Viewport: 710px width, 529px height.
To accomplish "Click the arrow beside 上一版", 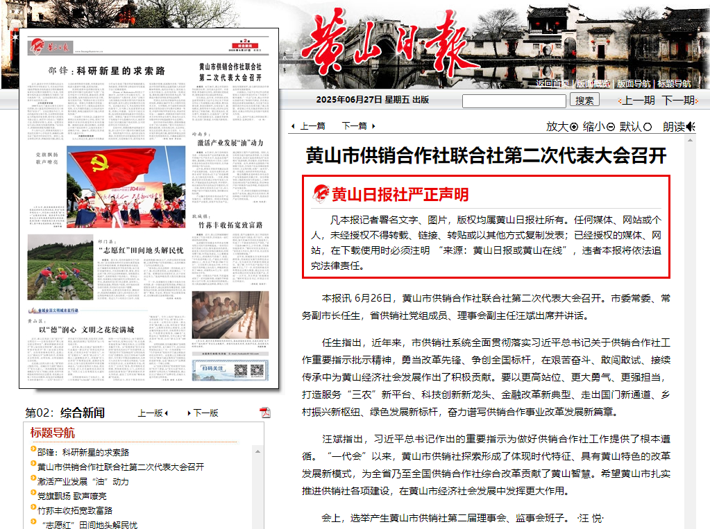I will pos(166,413).
